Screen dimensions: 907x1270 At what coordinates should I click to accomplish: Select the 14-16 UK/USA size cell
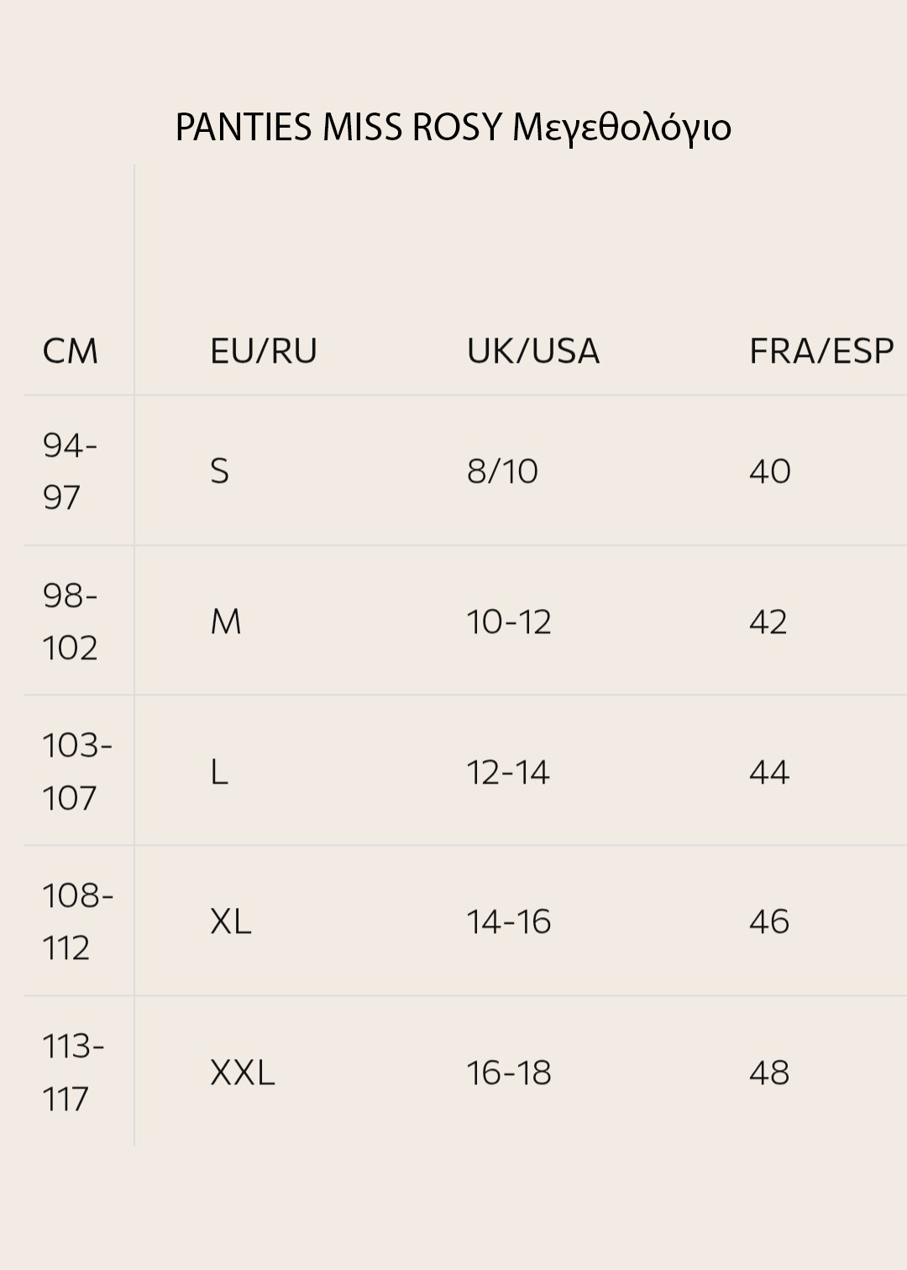click(509, 922)
